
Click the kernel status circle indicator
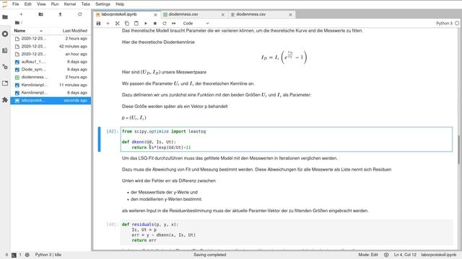[457, 23]
